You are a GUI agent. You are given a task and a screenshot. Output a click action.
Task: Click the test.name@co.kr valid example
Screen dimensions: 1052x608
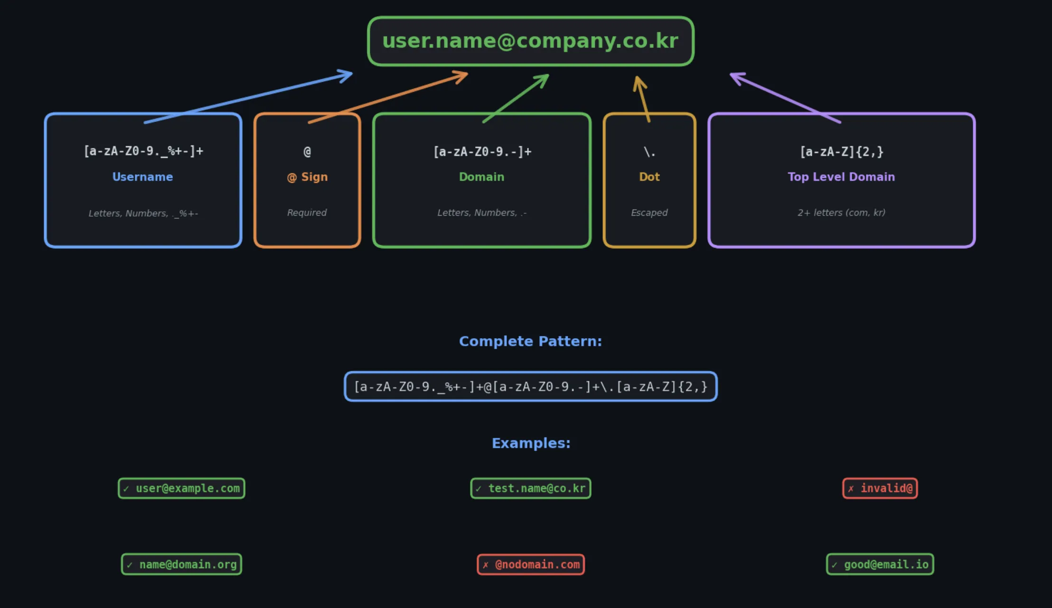530,488
